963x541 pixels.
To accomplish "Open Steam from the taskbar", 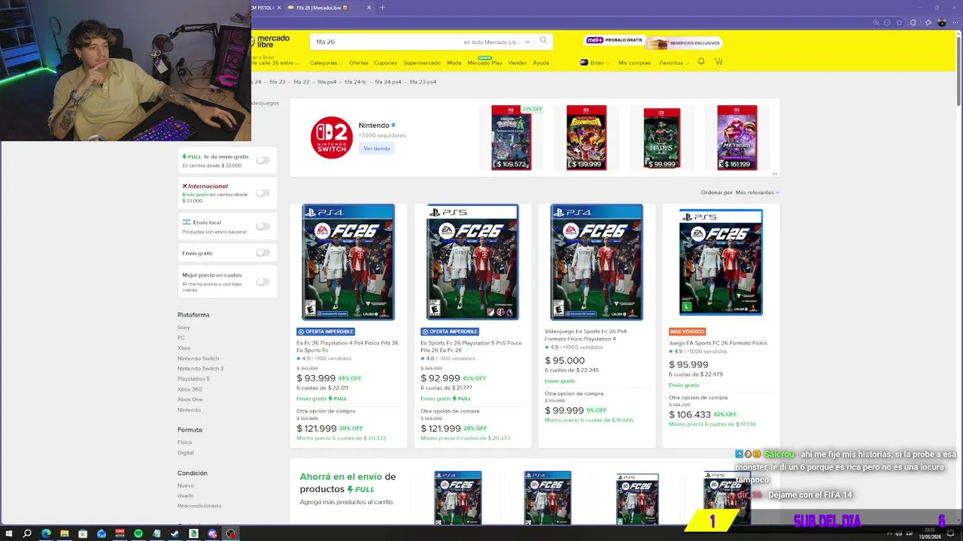I will pos(175,533).
